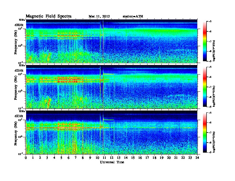Viewport: 235px width, 181px height.
Task: Click the color bar beside the dD/dt panel
Action: [205, 87]
